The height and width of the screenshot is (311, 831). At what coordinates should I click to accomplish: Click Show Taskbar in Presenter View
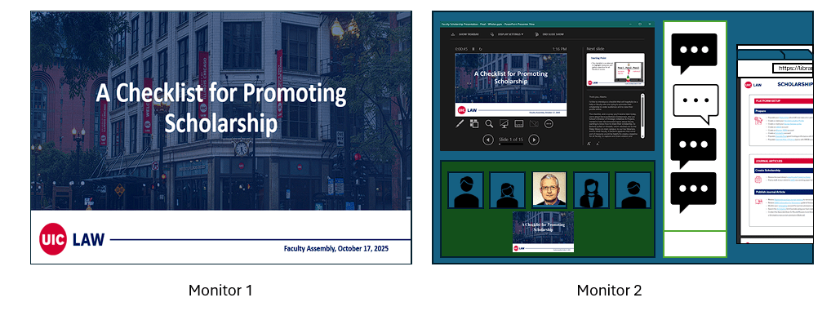click(464, 34)
